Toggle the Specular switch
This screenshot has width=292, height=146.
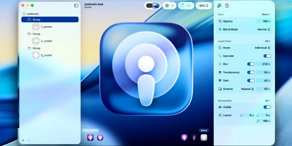(x=267, y=56)
